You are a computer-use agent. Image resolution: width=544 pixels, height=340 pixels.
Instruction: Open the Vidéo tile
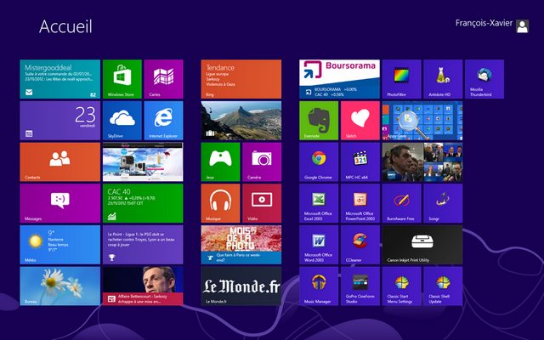point(262,203)
